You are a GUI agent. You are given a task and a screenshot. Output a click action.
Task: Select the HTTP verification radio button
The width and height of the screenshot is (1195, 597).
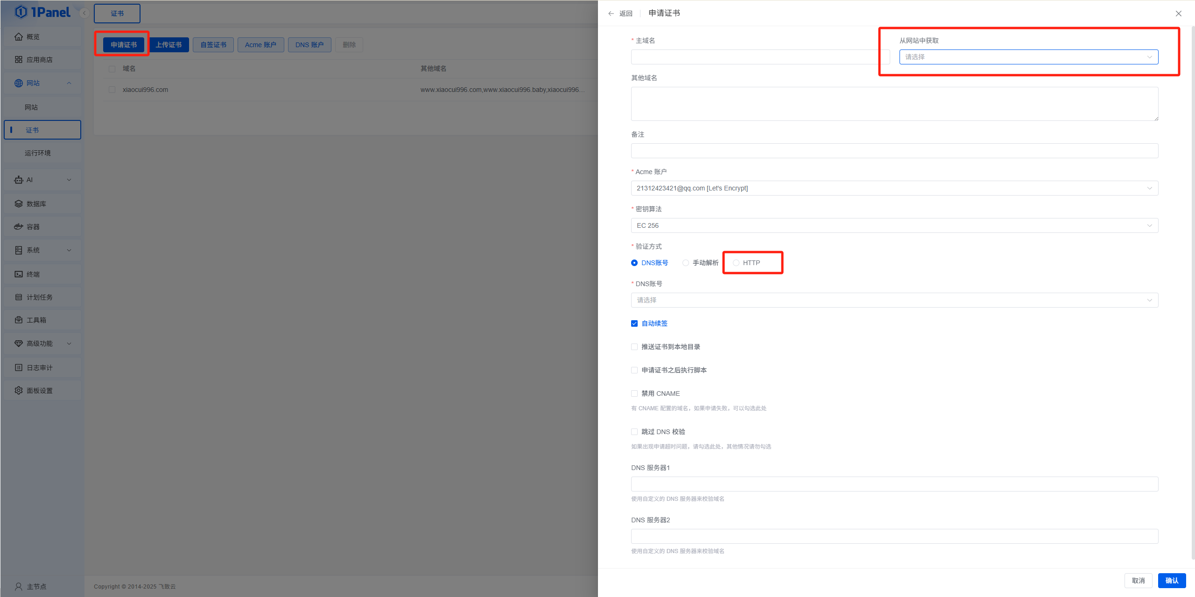pyautogui.click(x=736, y=263)
